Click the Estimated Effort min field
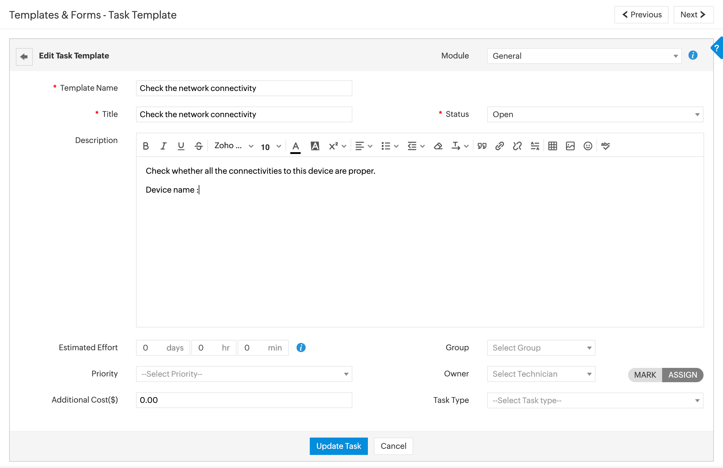 (x=263, y=348)
